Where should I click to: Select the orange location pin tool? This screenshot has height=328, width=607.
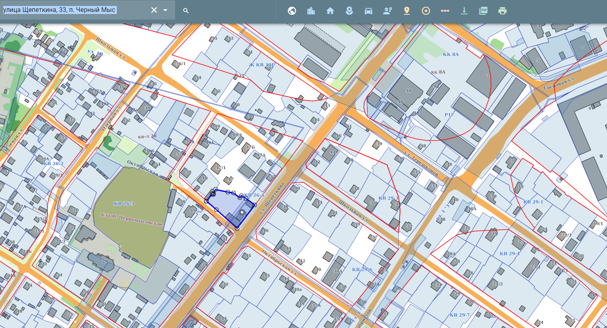point(407,11)
